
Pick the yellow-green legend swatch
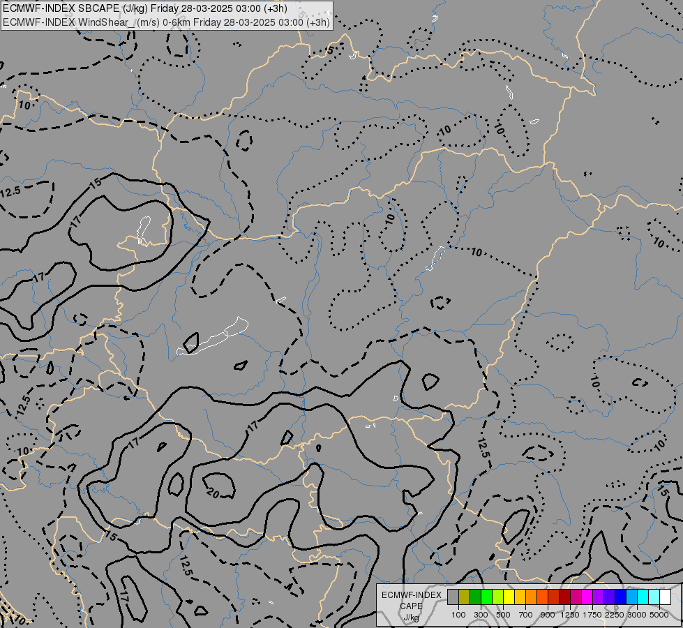(x=498, y=597)
